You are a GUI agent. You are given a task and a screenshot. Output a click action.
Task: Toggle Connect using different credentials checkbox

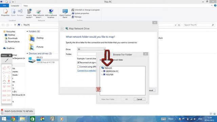point(78,67)
